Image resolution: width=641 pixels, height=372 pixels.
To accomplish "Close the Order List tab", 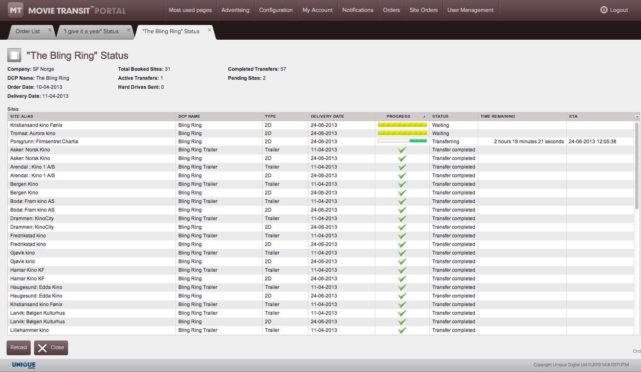I will pyautogui.click(x=50, y=30).
